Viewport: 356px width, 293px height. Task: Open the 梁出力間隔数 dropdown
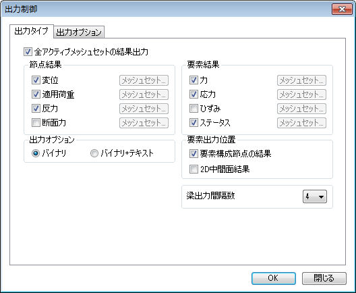315,196
